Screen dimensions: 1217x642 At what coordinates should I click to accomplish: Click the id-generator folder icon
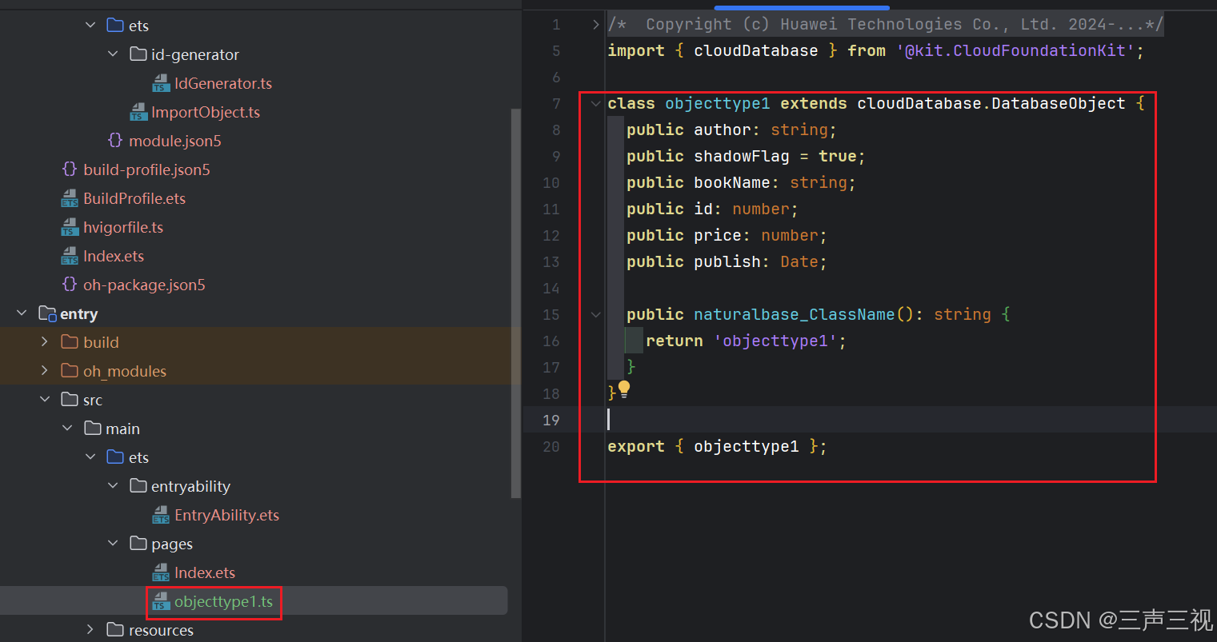[138, 54]
